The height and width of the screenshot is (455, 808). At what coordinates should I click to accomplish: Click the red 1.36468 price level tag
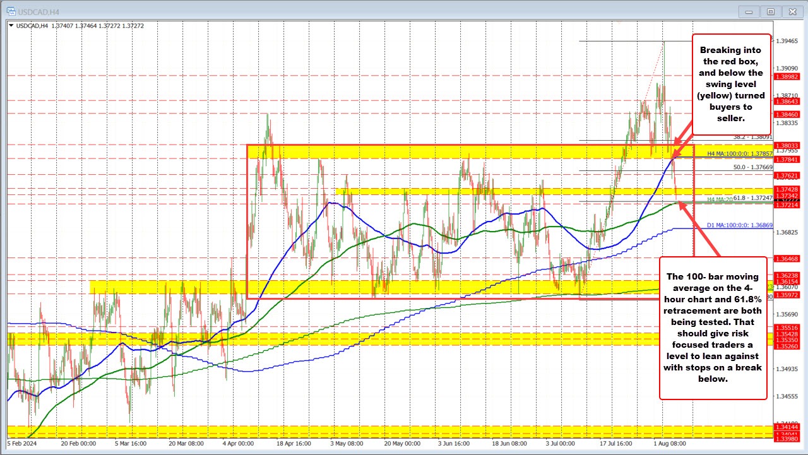tap(786, 259)
